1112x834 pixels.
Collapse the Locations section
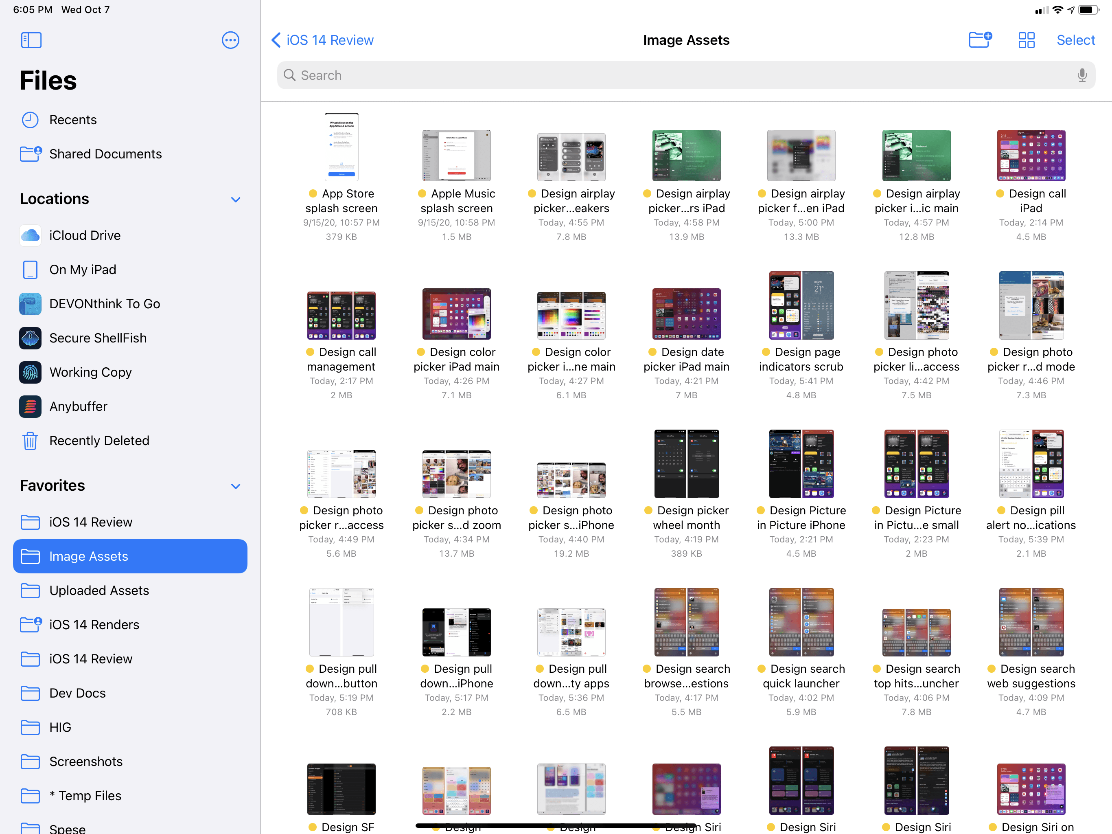click(x=235, y=200)
